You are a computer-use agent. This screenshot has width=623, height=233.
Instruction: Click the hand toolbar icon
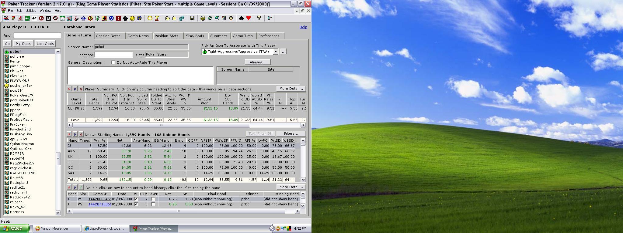(231, 18)
